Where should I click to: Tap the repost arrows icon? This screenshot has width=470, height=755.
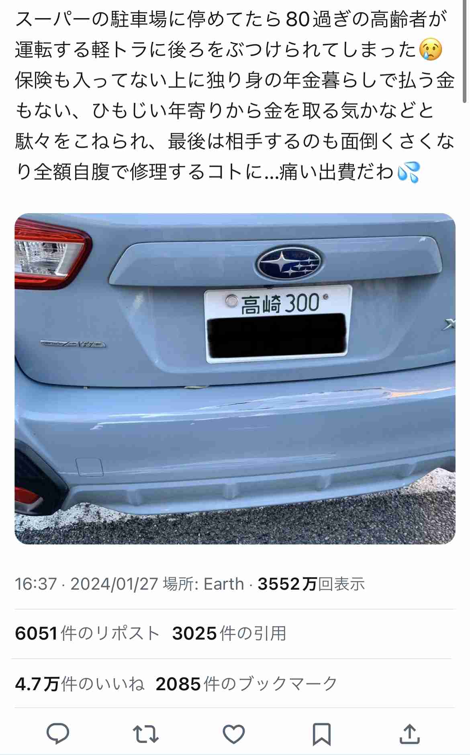point(145,734)
